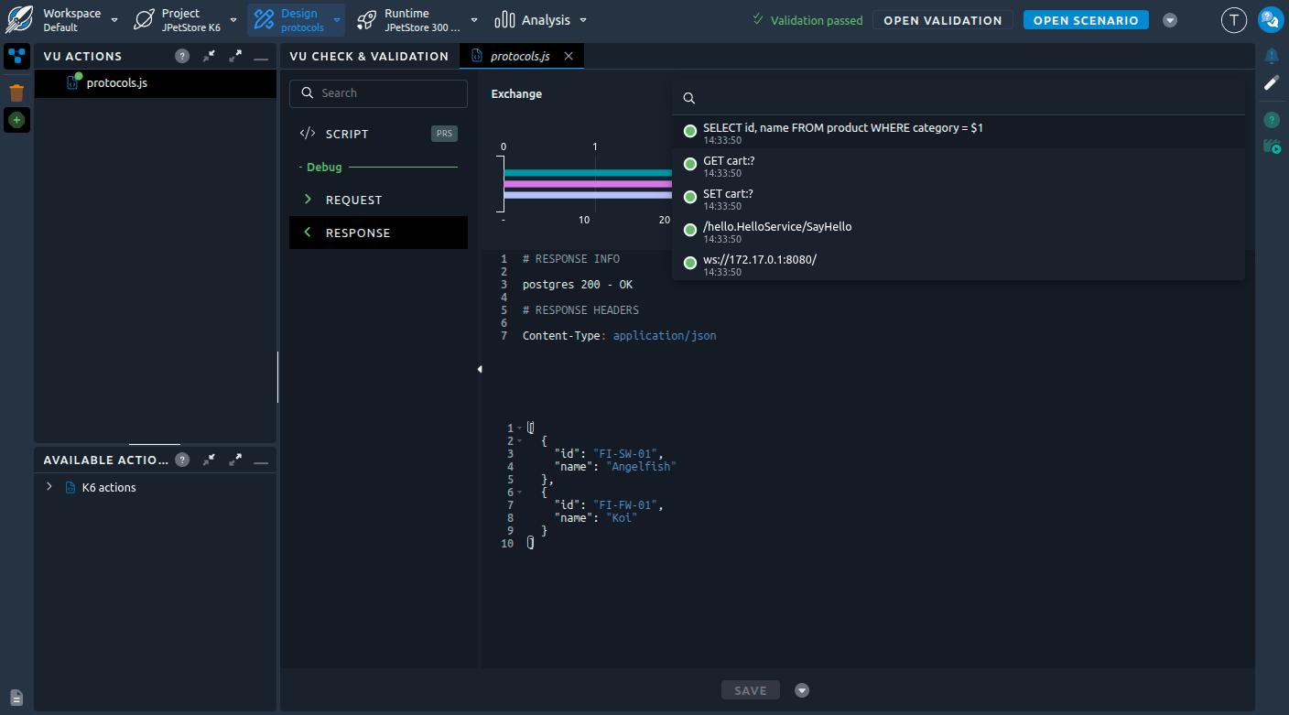This screenshot has width=1289, height=715.
Task: Click the Search field in validation panel
Action: (378, 92)
